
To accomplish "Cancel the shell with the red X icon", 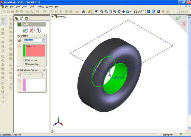I will (x=31, y=30).
